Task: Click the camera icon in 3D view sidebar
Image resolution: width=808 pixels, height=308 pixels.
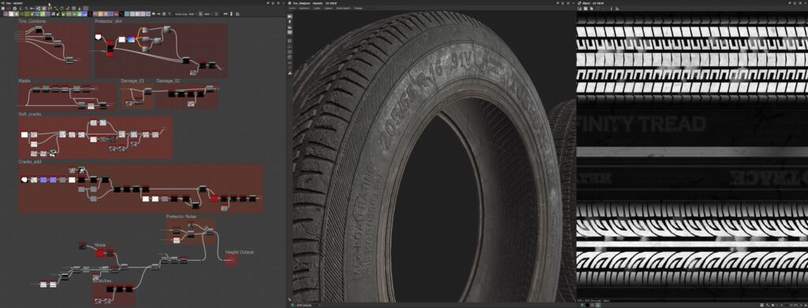Action: pyautogui.click(x=290, y=17)
